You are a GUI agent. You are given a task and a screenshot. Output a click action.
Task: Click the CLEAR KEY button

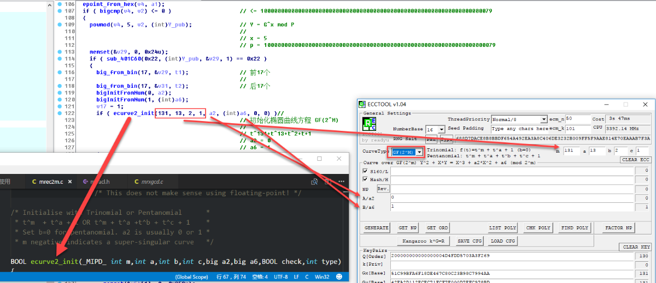point(636,247)
